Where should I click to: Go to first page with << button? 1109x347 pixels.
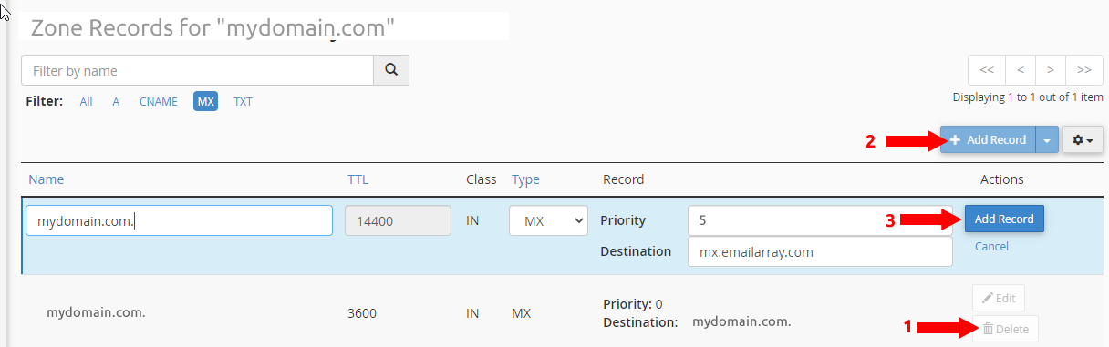pyautogui.click(x=987, y=70)
